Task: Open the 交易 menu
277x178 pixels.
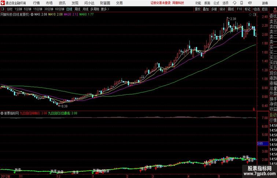Action: 119,3
